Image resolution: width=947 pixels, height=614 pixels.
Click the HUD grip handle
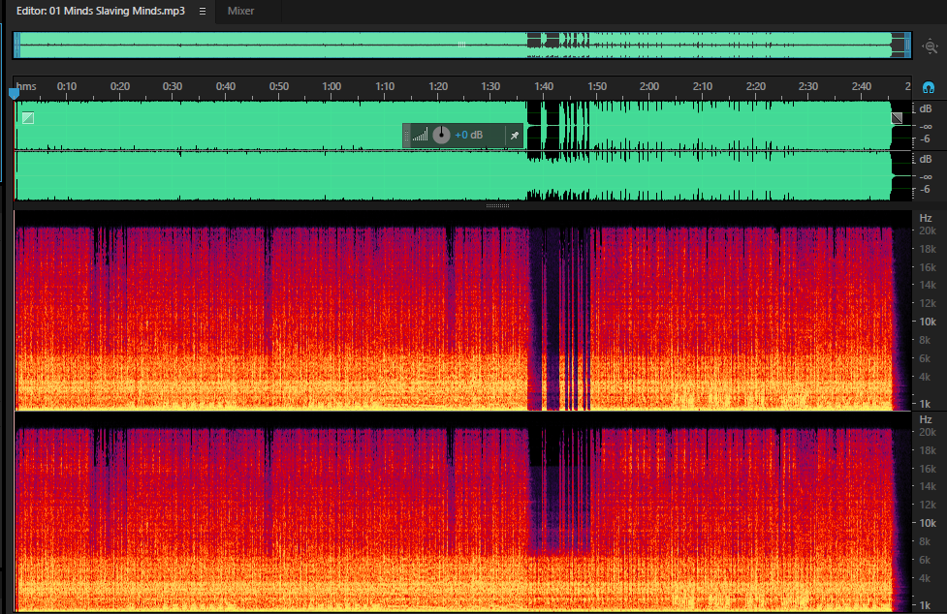click(x=406, y=136)
